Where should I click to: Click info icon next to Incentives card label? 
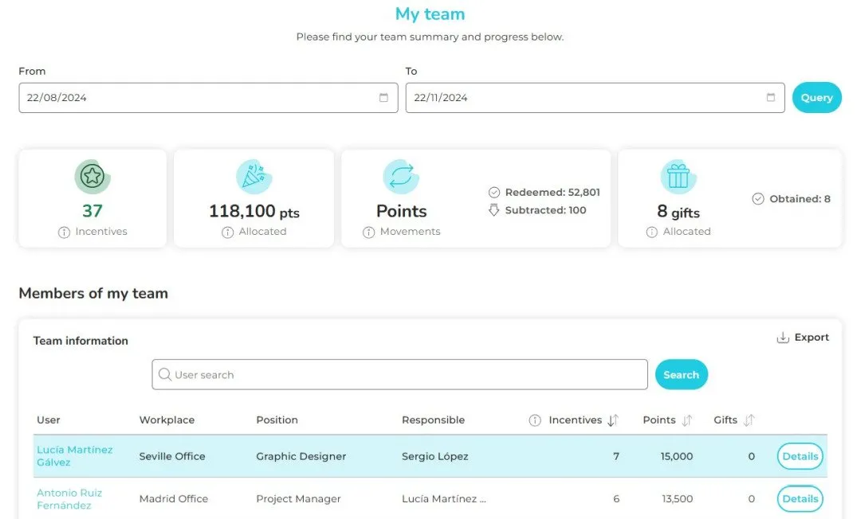coord(64,232)
